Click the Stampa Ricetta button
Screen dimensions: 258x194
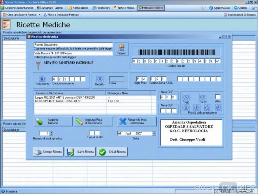48,152
